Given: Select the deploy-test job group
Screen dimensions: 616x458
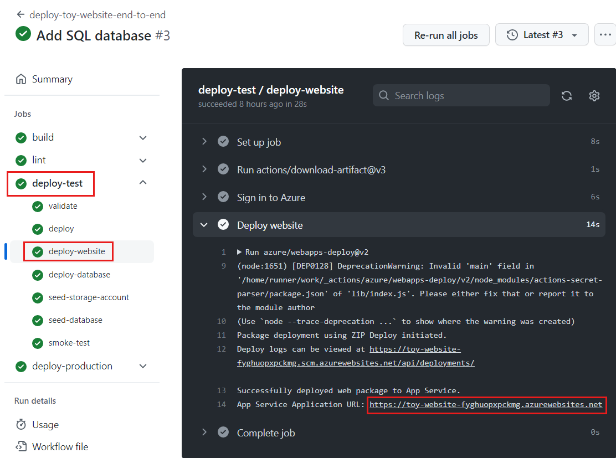Looking at the screenshot, I should (58, 183).
